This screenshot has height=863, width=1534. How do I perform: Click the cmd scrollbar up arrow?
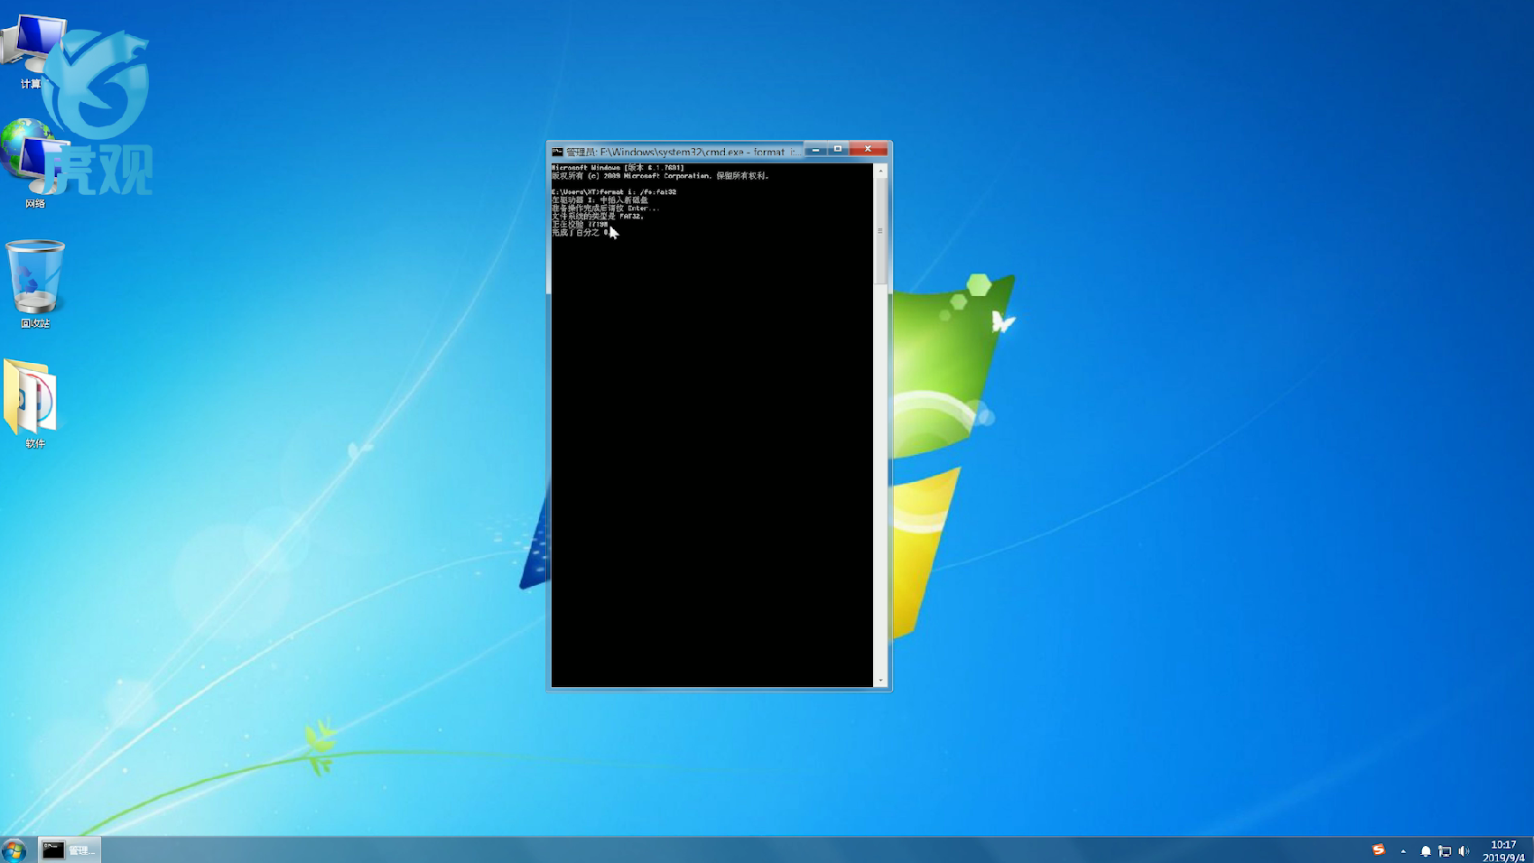click(880, 171)
